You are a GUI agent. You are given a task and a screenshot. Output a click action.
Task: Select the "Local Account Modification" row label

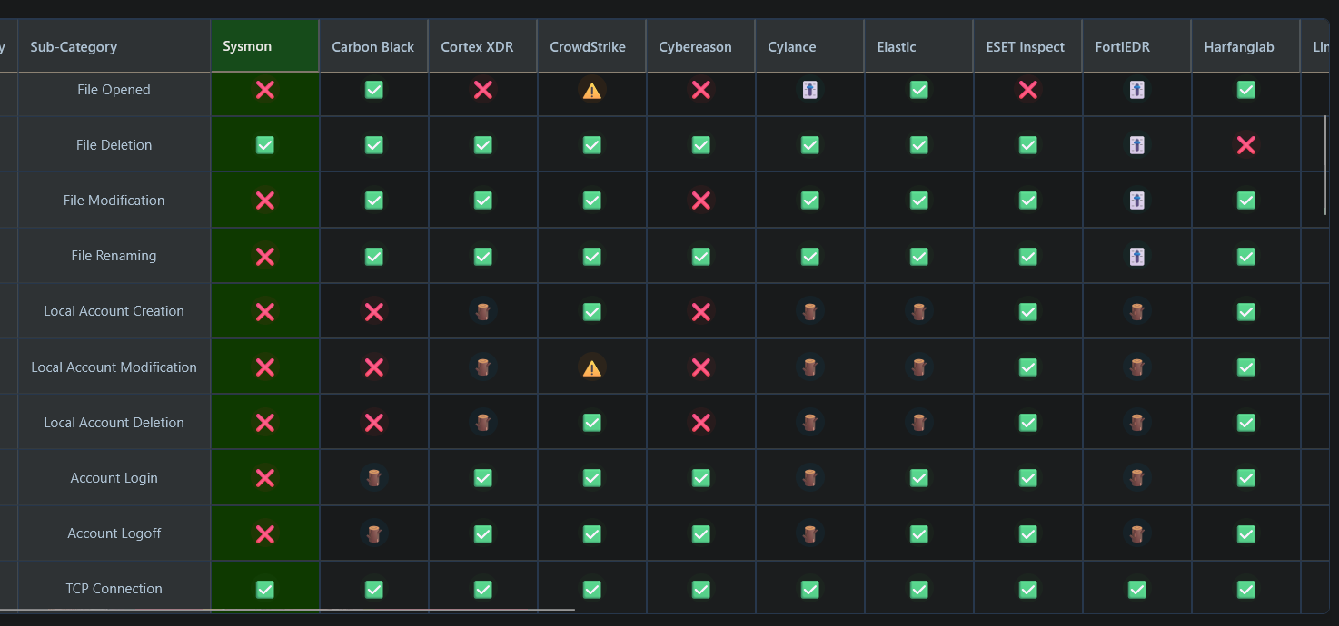tap(114, 367)
